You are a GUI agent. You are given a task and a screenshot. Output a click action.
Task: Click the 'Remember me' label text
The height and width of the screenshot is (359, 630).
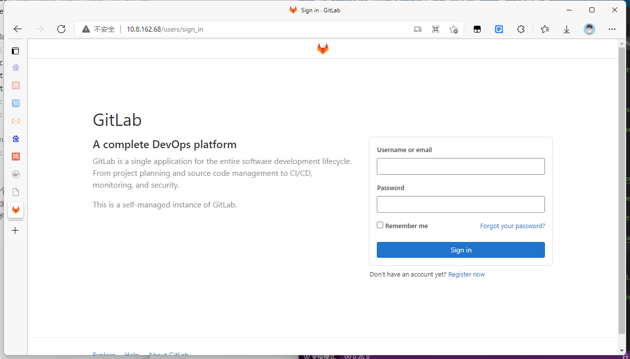pos(406,226)
